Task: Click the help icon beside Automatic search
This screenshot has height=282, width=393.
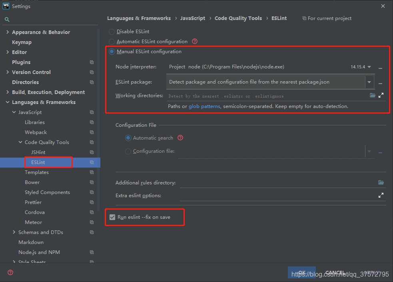Action: tap(180, 138)
